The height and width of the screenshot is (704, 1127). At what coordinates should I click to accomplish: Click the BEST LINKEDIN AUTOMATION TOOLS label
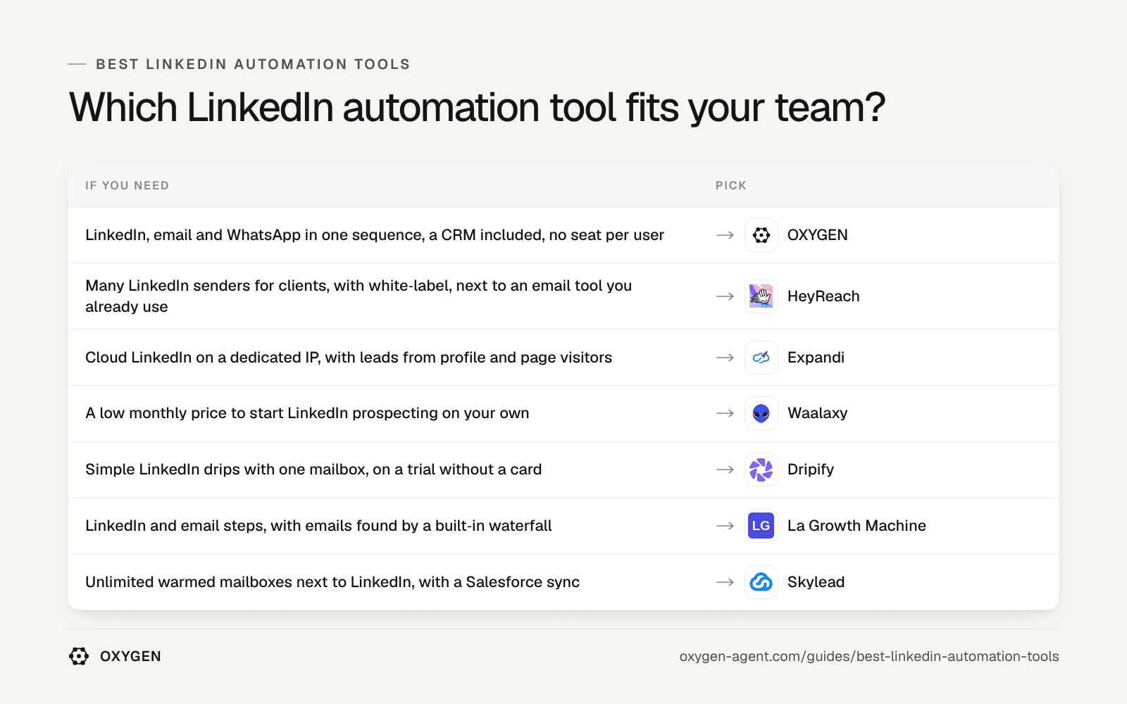pyautogui.click(x=253, y=64)
